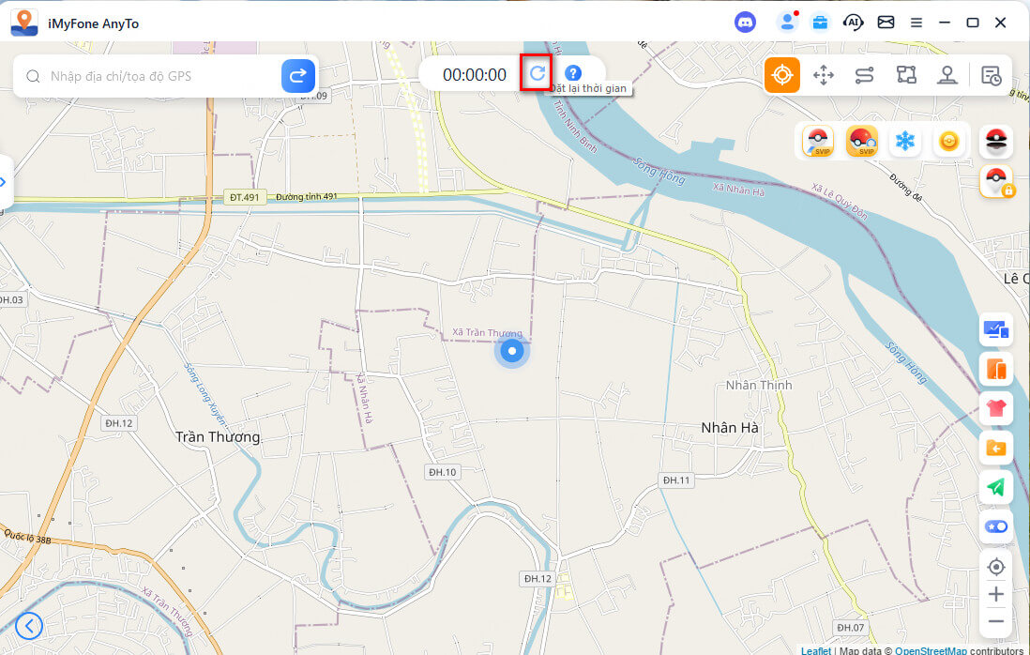Viewport: 1030px width, 655px height.
Task: Toggle the blue star switch on sidebar
Action: 995,526
